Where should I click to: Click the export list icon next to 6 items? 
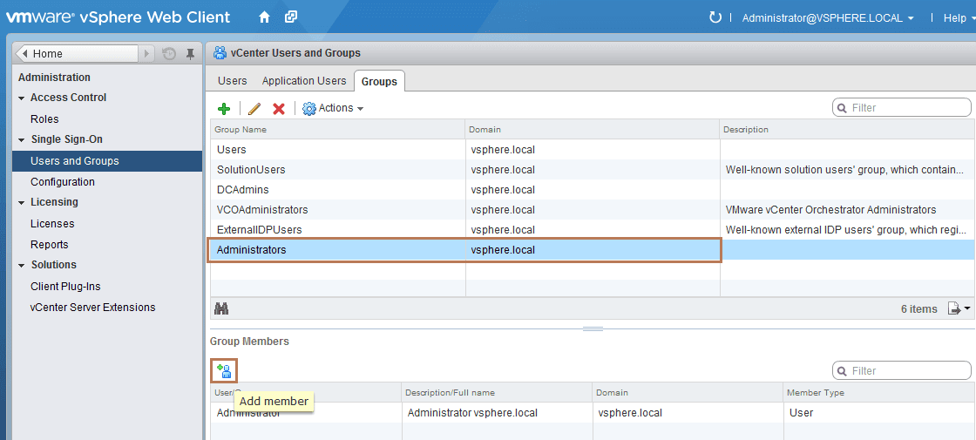click(x=953, y=308)
